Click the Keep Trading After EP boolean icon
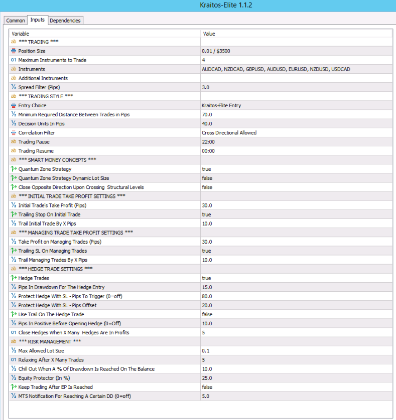Viewport: 396px width, 420px height. coord(14,387)
